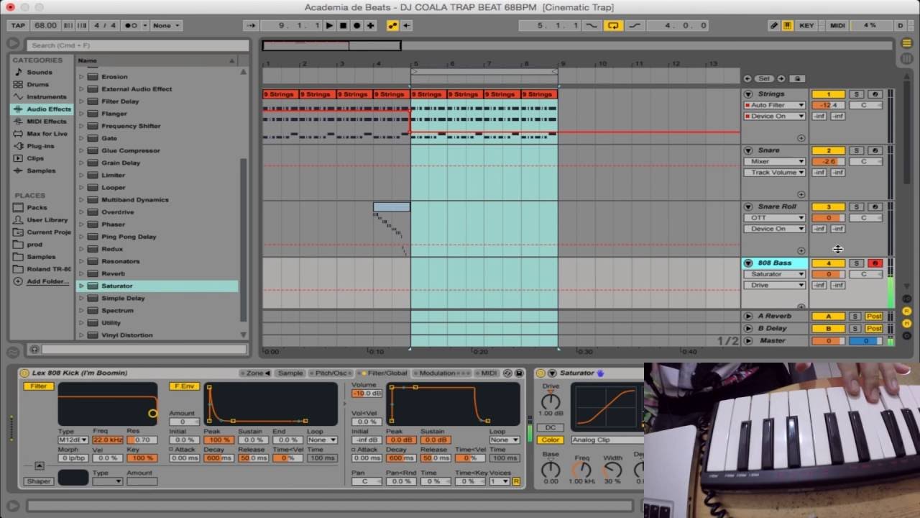Click the TAP tempo button
Viewport: 920px width, 518px height.
[18, 25]
